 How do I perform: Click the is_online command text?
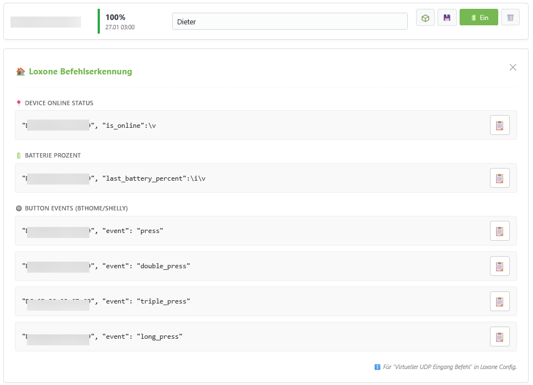[129, 126]
